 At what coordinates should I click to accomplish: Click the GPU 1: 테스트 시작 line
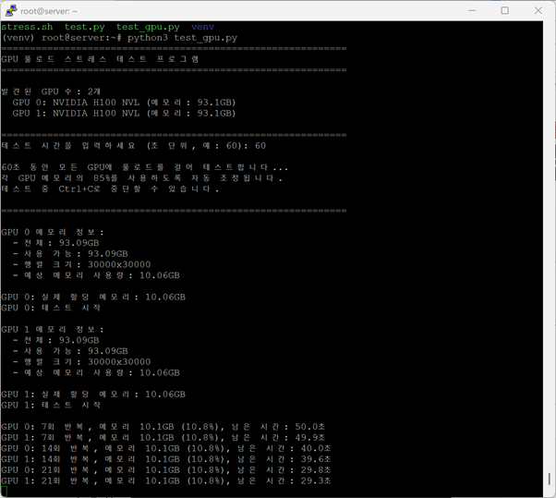click(51, 406)
